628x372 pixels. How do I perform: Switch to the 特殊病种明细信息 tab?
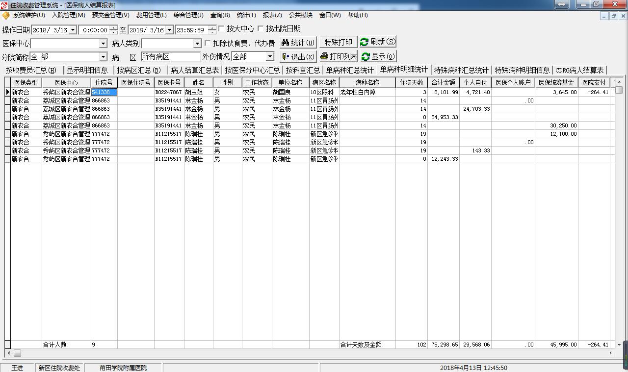(x=522, y=70)
